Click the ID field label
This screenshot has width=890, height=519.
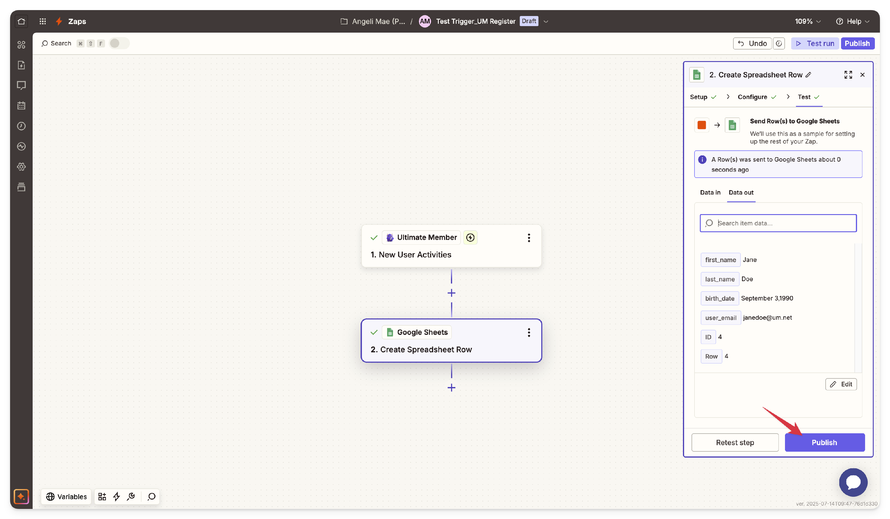pyautogui.click(x=708, y=337)
